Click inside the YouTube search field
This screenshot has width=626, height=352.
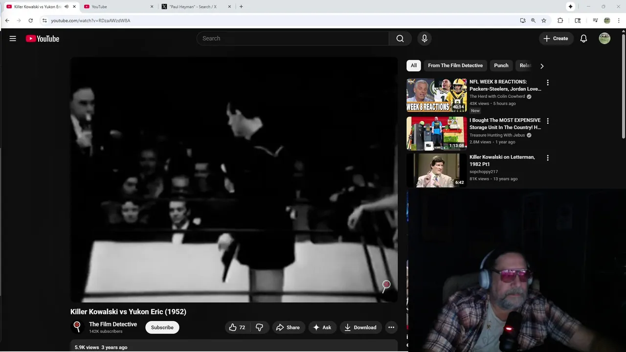pos(292,39)
